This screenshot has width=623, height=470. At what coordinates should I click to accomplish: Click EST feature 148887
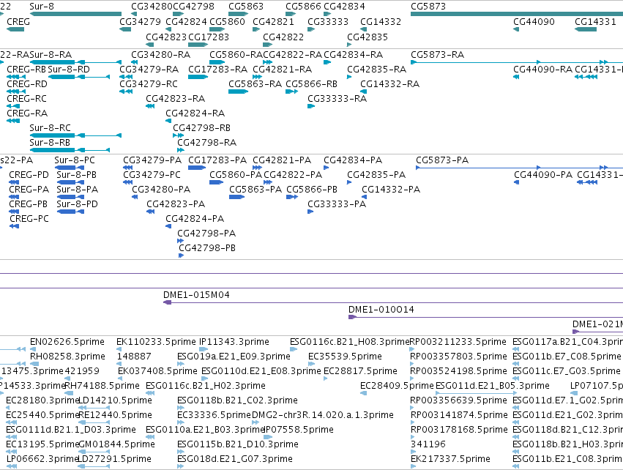(x=134, y=357)
